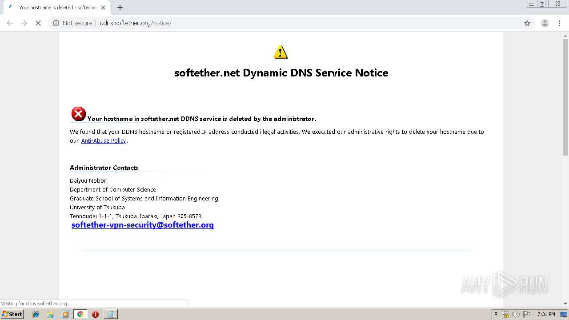Email softether-vpn-security@softether.org link
The image size is (569, 320).
coord(143,225)
